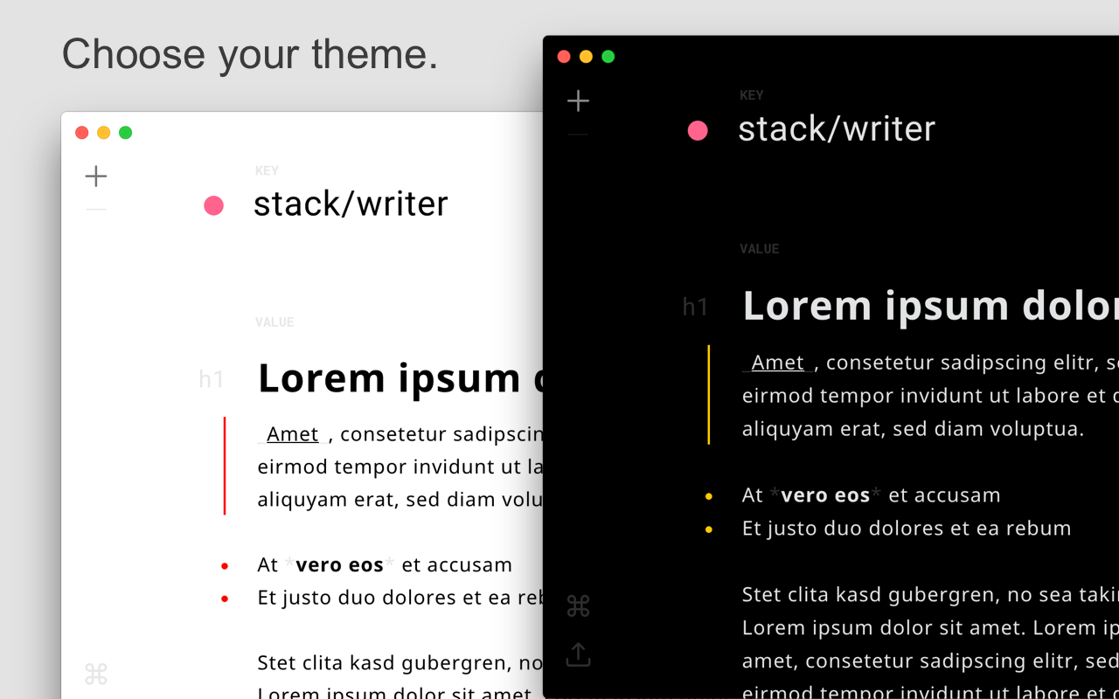Viewport: 1119px width, 699px height.
Task: Click 'eirmod tempor invidunt' line in light window
Action: pos(400,467)
